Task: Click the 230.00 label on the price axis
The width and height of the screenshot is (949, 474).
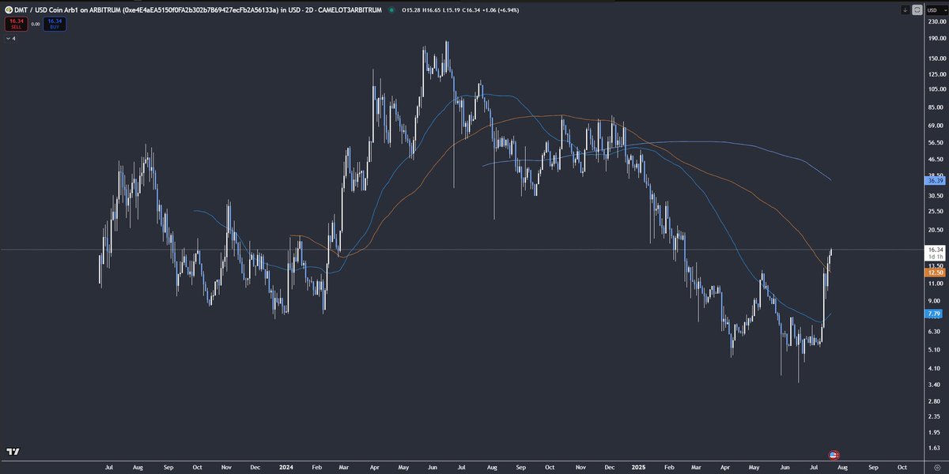Action: 936,22
